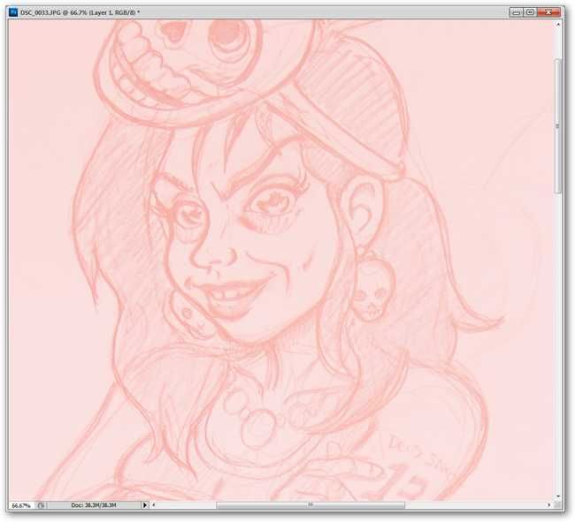Click the status bar icon beside the zoom percentage
Image resolution: width=575 pixels, height=522 pixels.
pos(41,505)
